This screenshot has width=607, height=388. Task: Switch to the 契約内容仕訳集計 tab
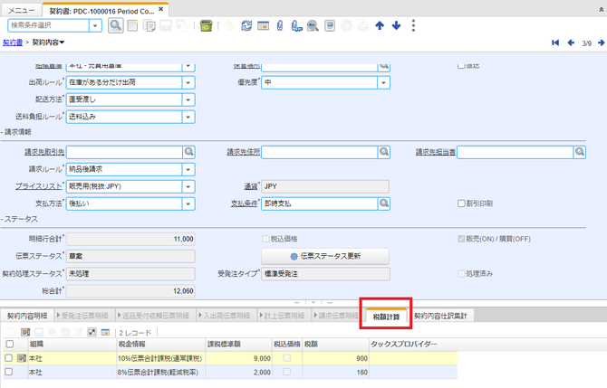pos(440,316)
